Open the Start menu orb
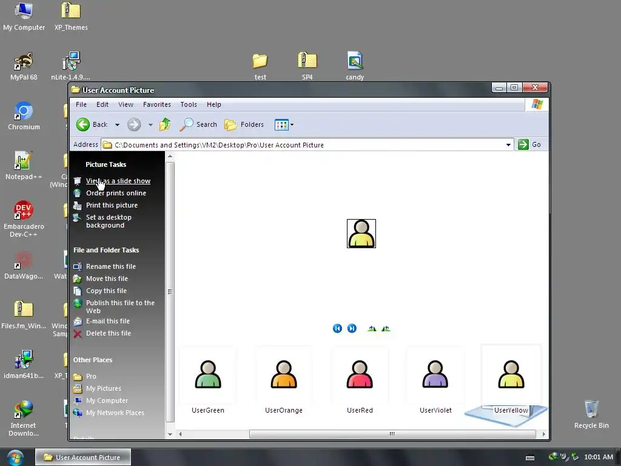621x466 pixels. (15, 458)
